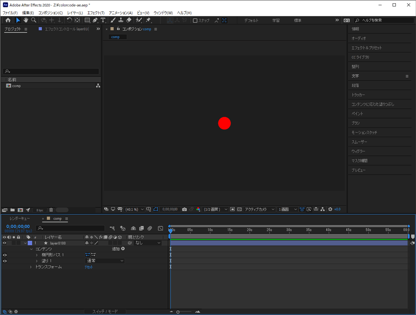This screenshot has width=416, height=315.
Task: Enable frame blending for the timeline
Action: click(141, 228)
